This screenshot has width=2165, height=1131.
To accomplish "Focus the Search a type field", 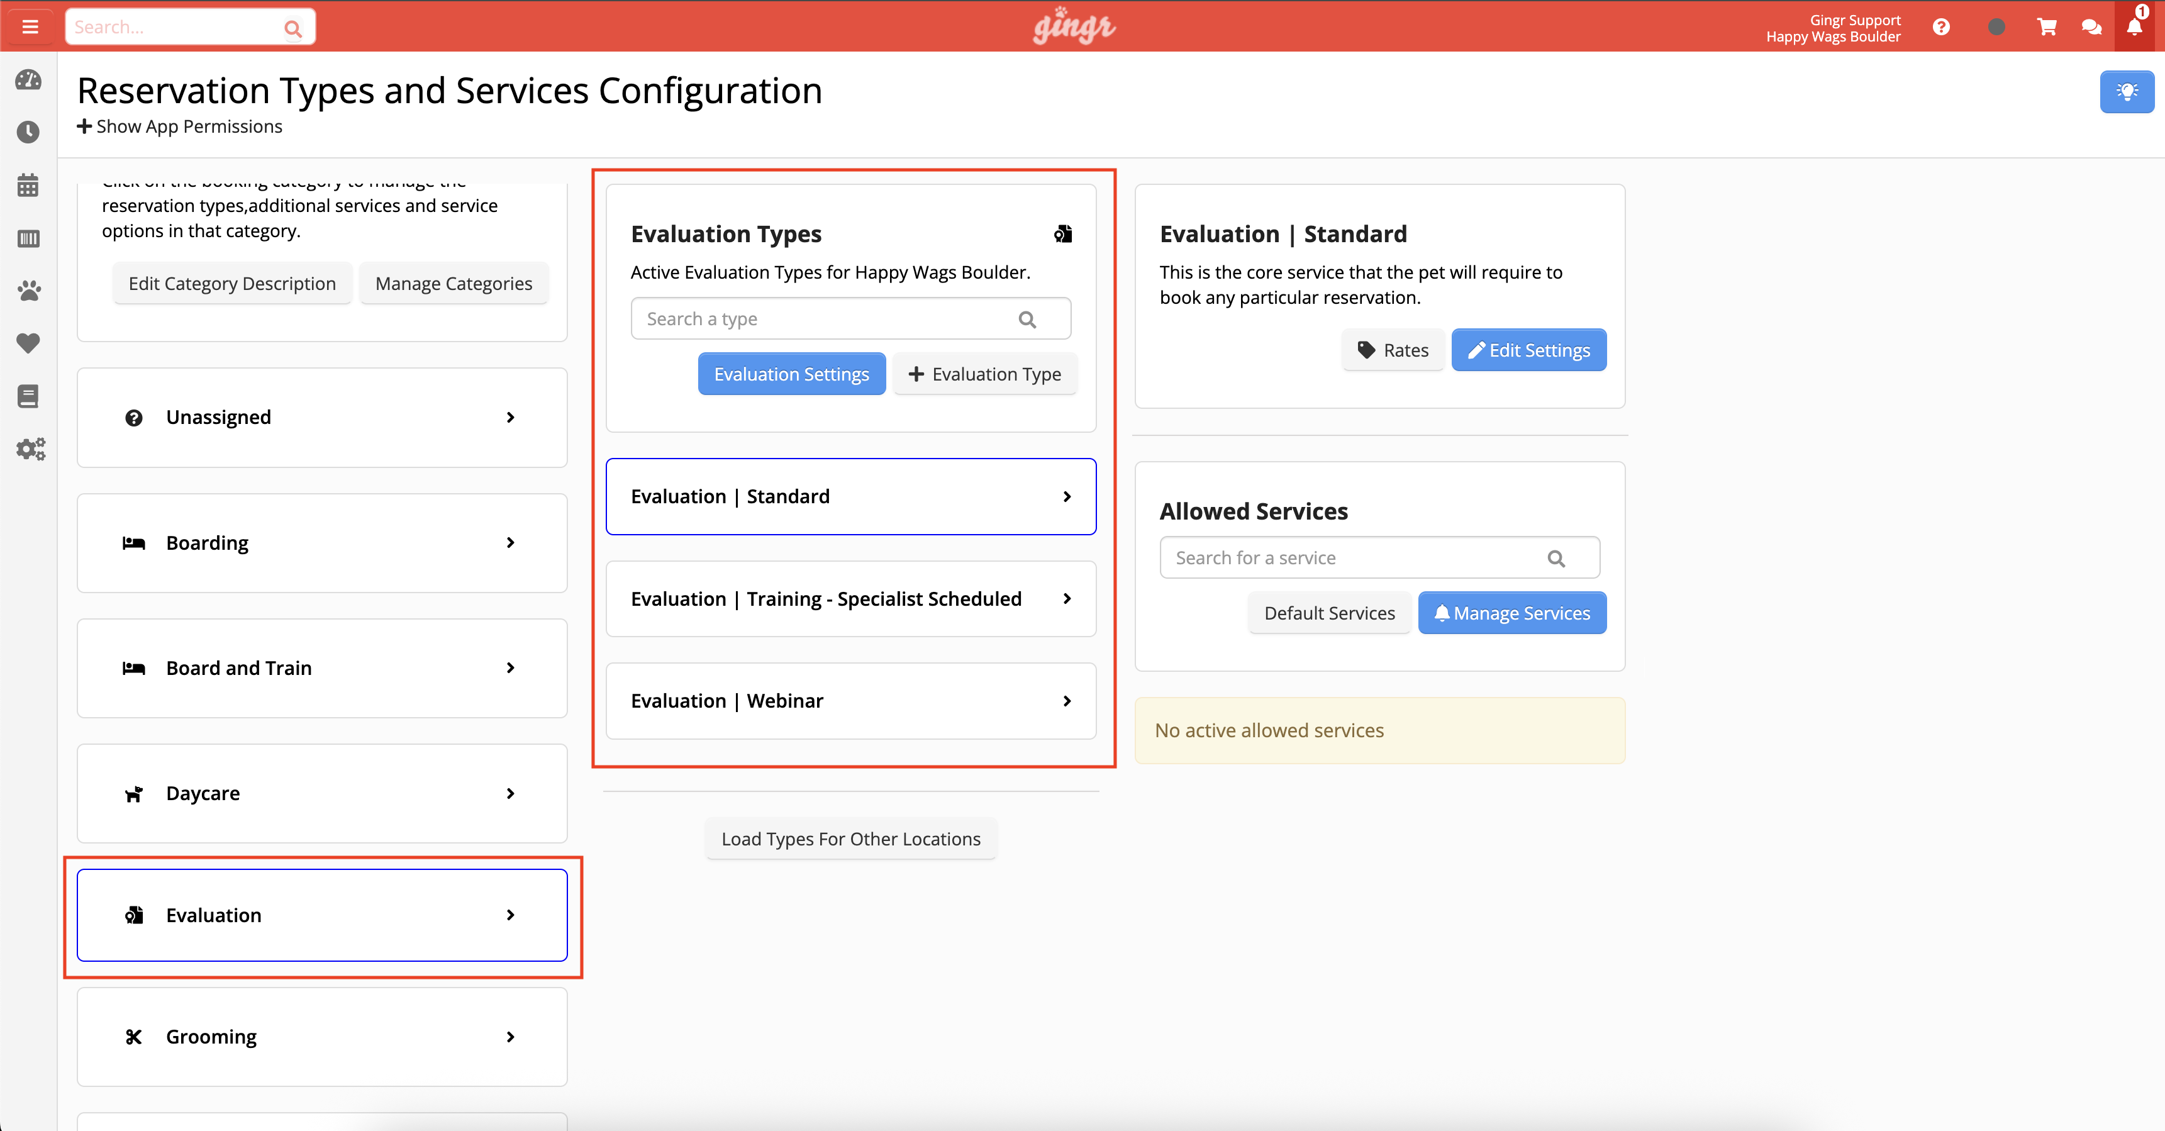I will tap(850, 320).
